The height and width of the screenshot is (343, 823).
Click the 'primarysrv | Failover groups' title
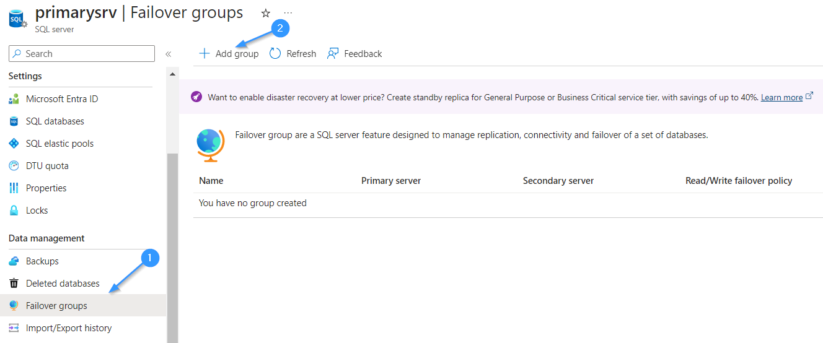[139, 12]
